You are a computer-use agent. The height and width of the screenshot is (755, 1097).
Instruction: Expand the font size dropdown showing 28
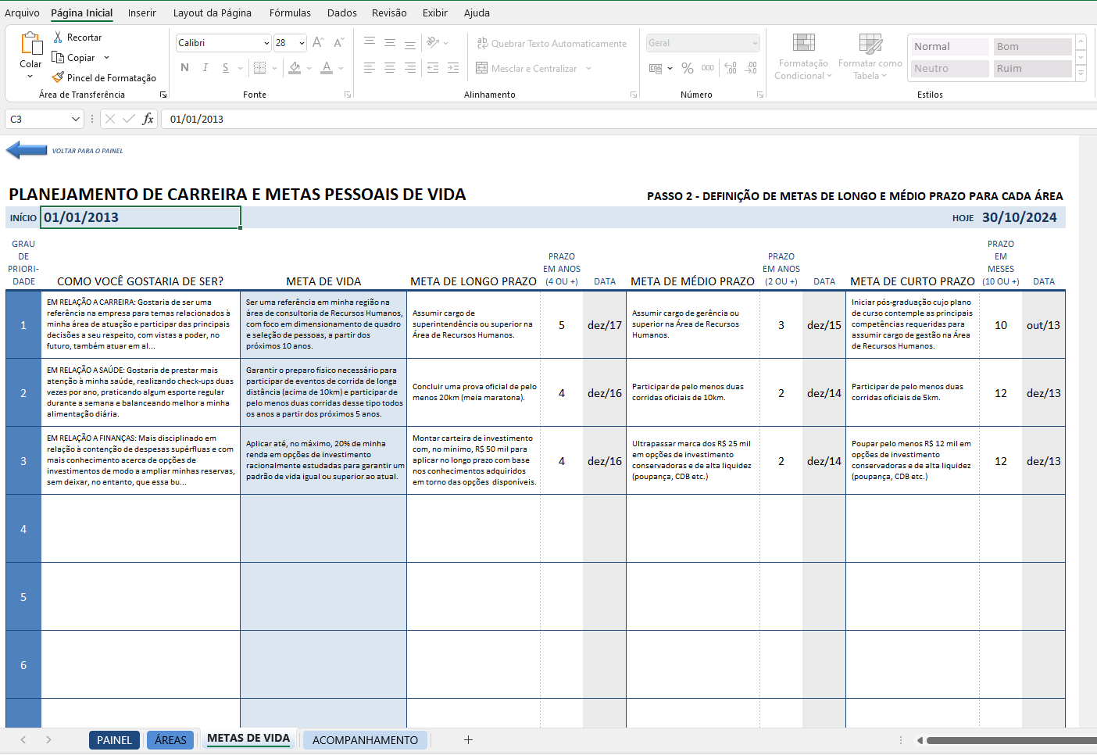pyautogui.click(x=302, y=43)
